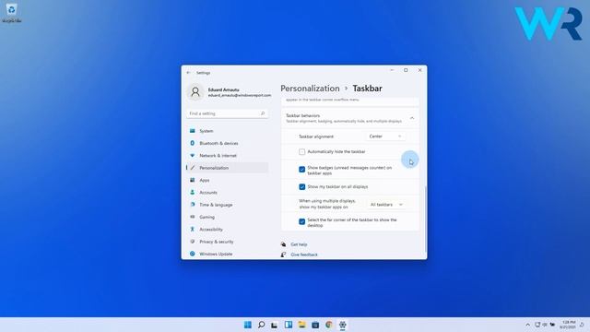Uncheck Select far corner to show desktop

301,221
